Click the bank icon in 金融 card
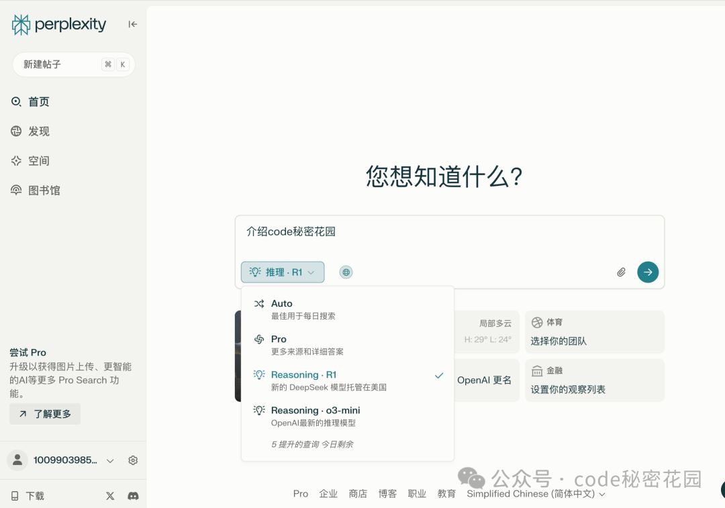 pos(537,370)
